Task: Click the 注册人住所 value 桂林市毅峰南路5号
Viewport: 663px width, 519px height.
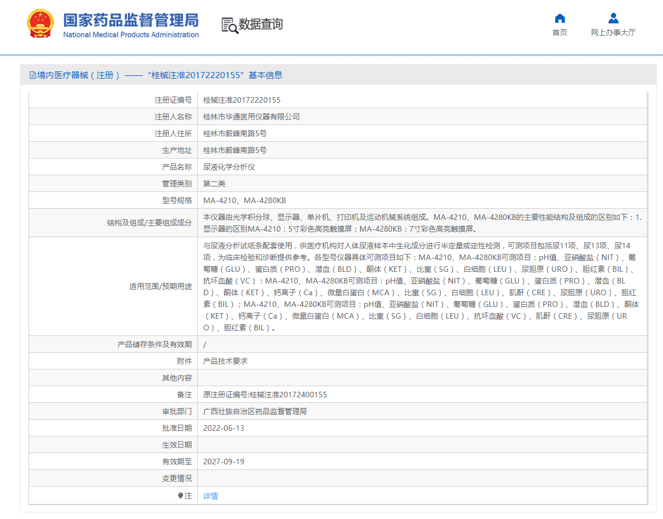Action: 235,133
